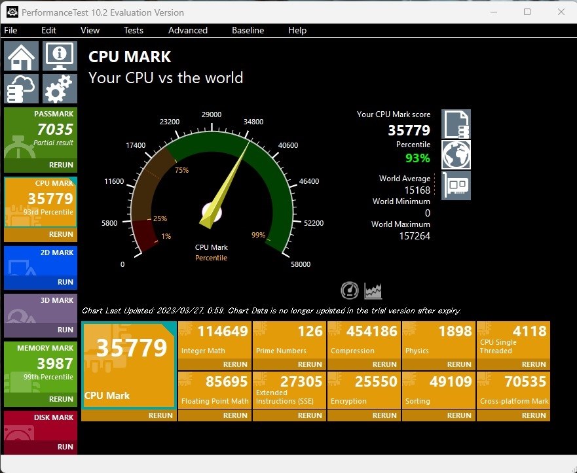
Task: Click the Percentile label under gauge
Action: [x=212, y=258]
